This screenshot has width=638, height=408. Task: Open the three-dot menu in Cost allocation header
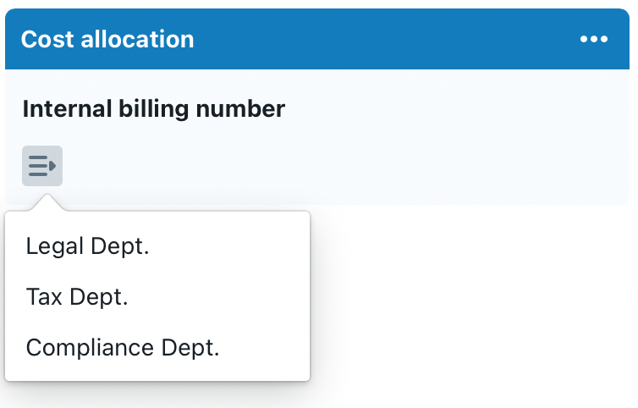pyautogui.click(x=593, y=40)
